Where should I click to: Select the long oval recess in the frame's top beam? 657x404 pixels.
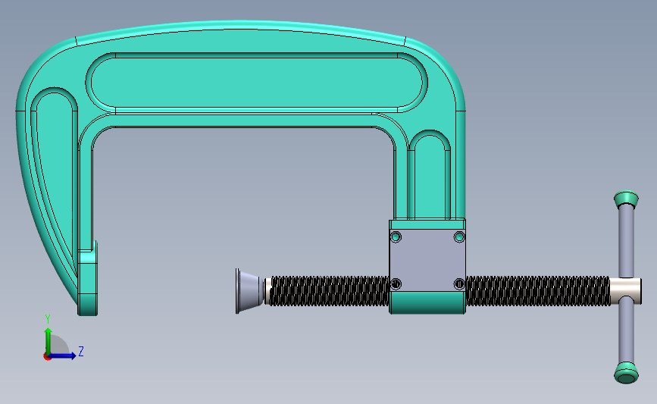(x=256, y=83)
